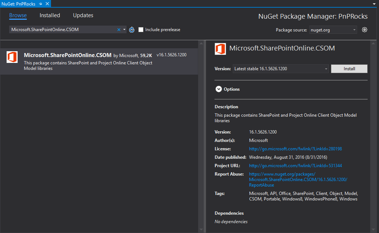Click the package icon beside the details title

click(x=220, y=48)
